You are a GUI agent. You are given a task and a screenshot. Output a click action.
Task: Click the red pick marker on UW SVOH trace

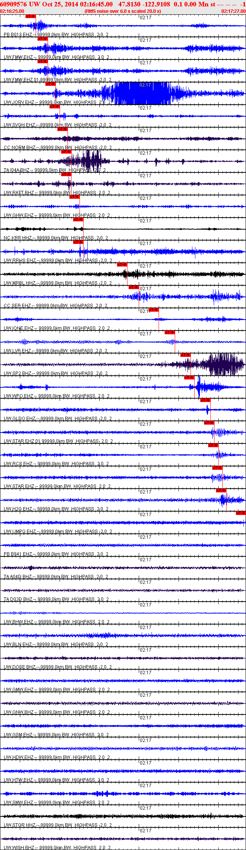click(55, 107)
